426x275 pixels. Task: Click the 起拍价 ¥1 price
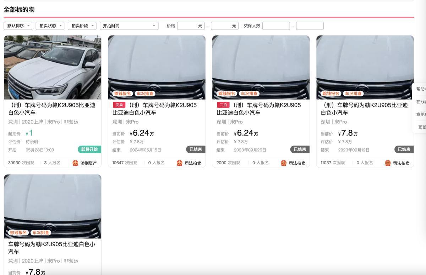pos(29,133)
